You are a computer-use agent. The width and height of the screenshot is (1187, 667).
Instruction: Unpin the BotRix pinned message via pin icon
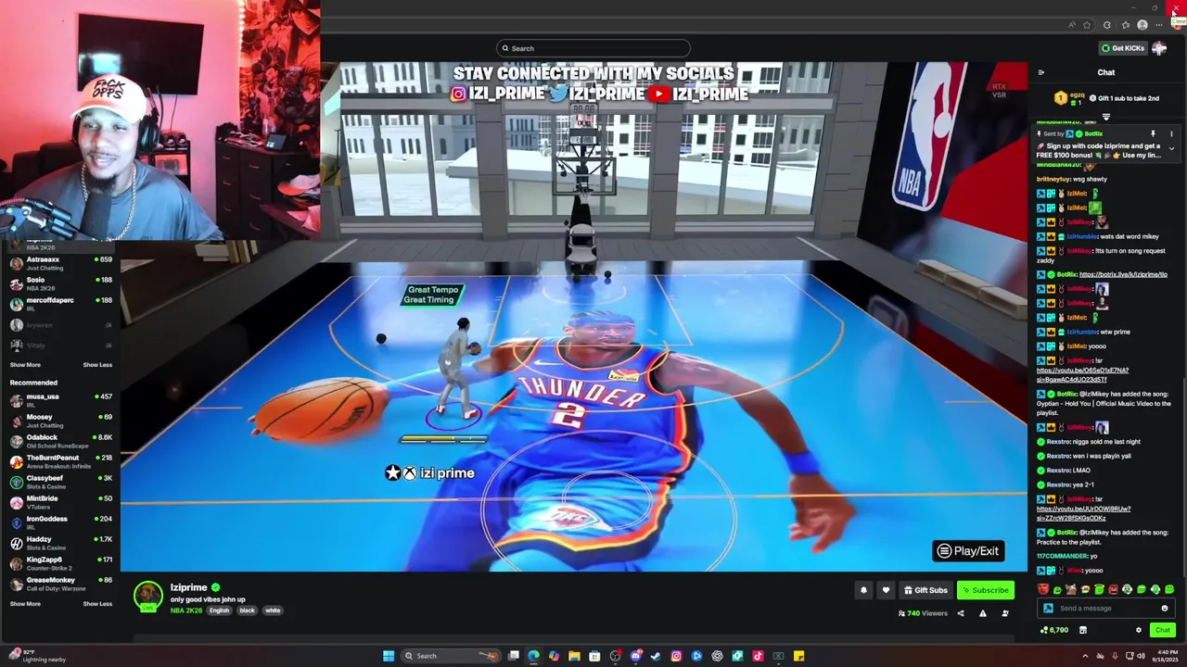(1153, 133)
